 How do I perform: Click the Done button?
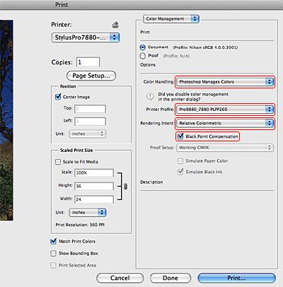tap(171, 278)
